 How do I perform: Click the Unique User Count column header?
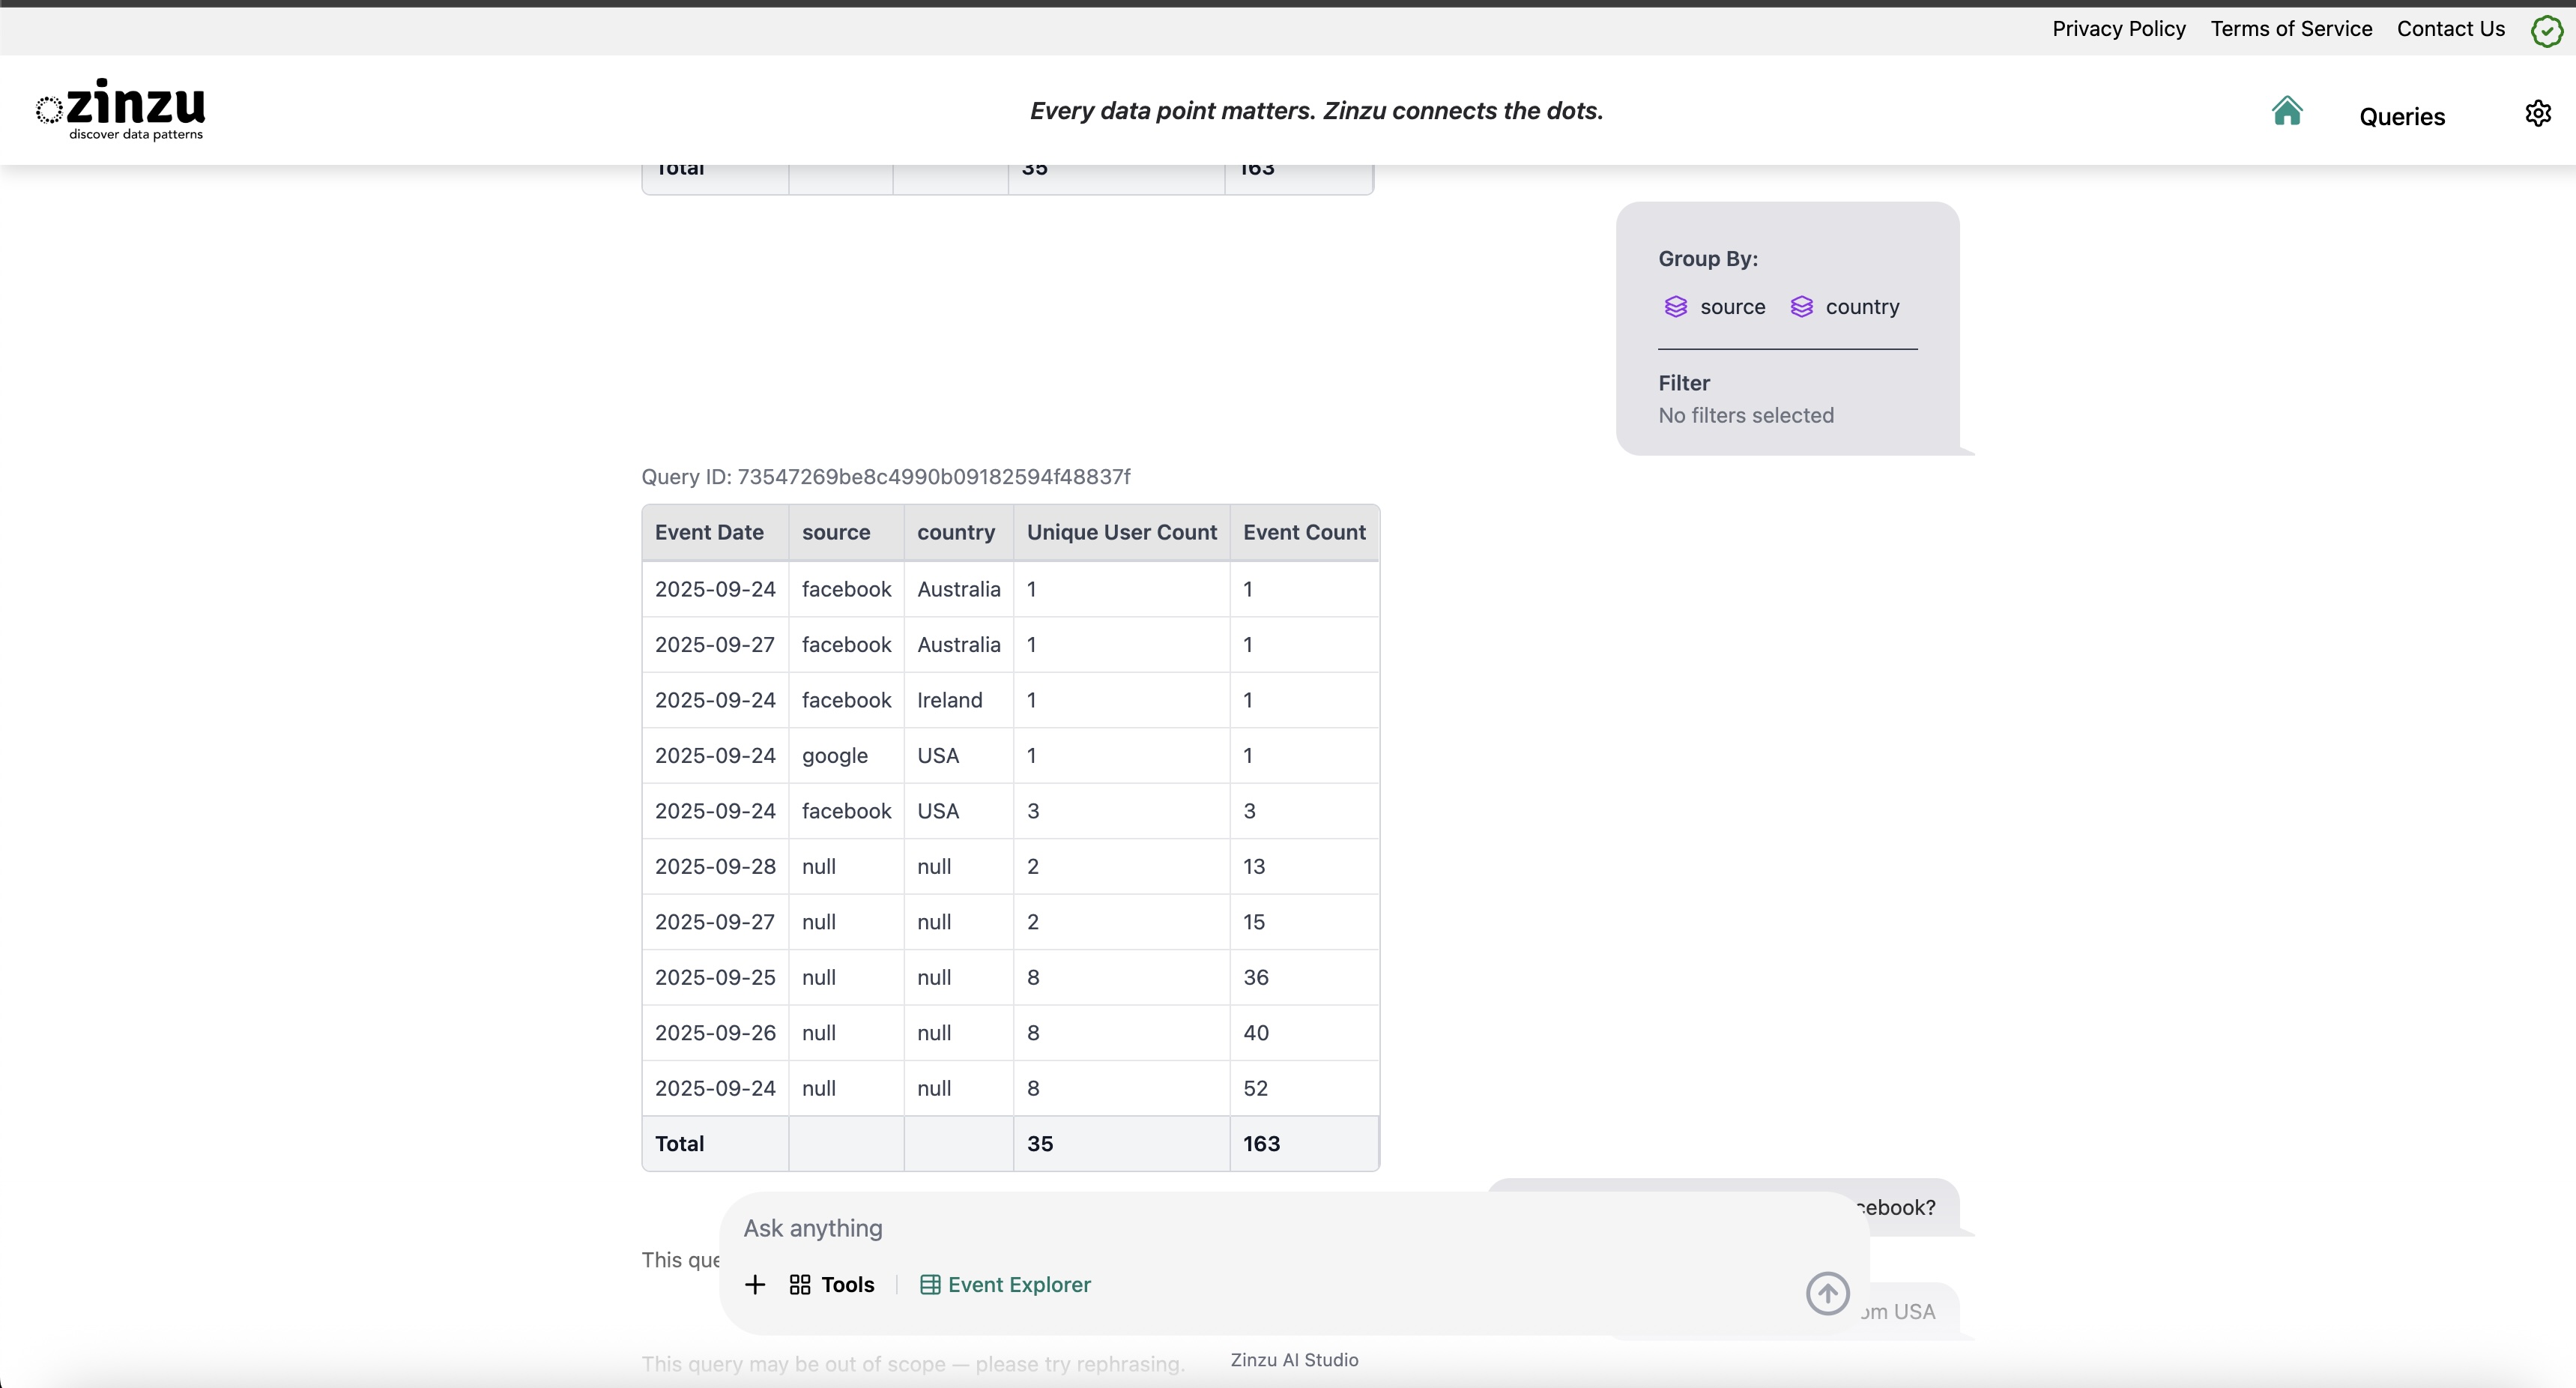[x=1121, y=533]
